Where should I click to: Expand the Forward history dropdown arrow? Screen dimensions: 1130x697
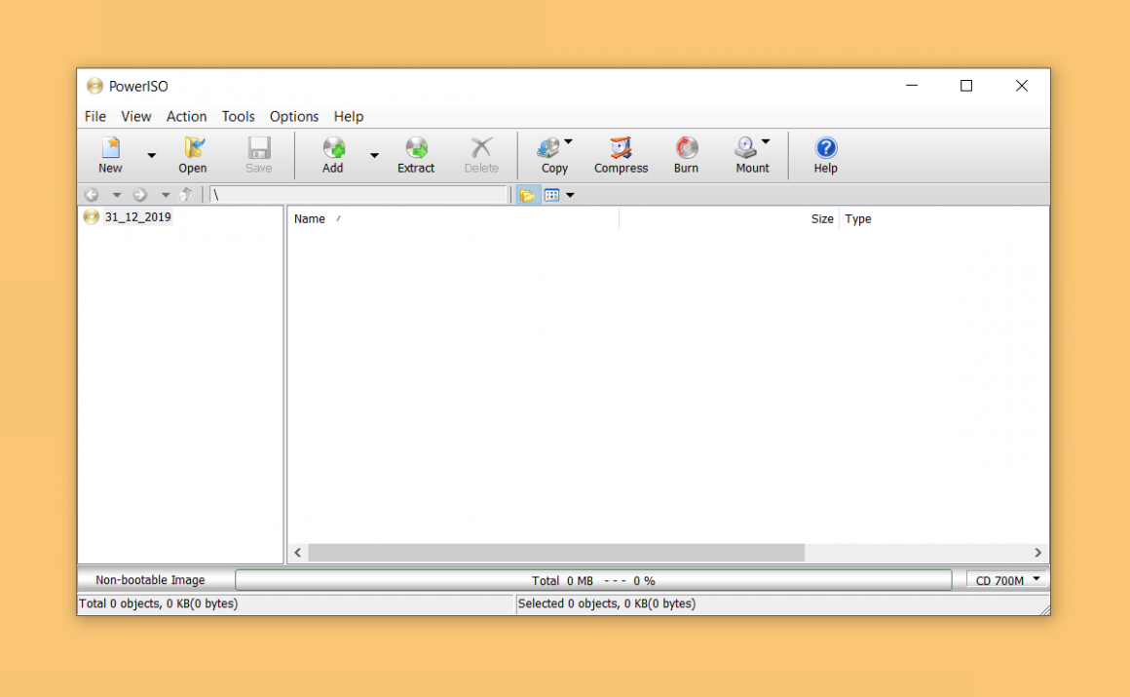click(x=165, y=195)
